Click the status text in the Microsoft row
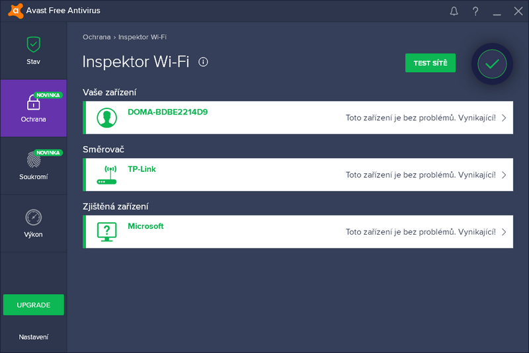The image size is (529, 353). pyautogui.click(x=421, y=231)
